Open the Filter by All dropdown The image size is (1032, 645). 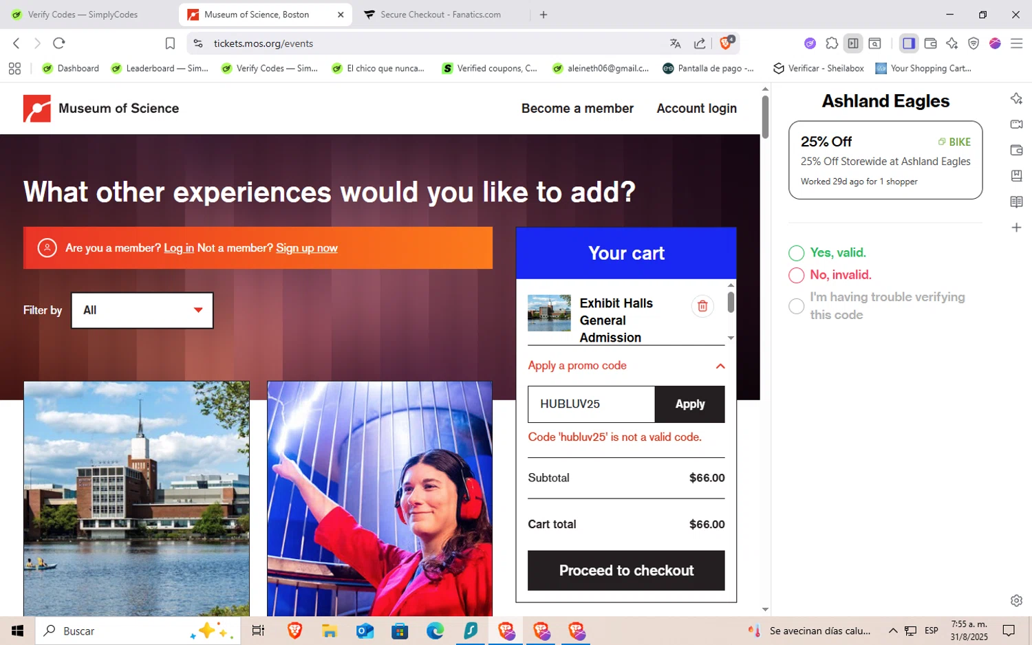142,310
